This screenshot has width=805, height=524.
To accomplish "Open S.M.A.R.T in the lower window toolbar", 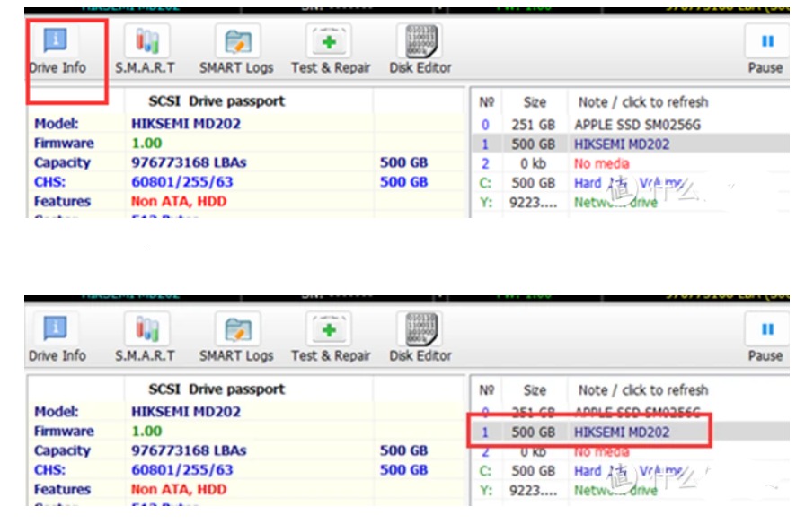I will click(x=145, y=337).
